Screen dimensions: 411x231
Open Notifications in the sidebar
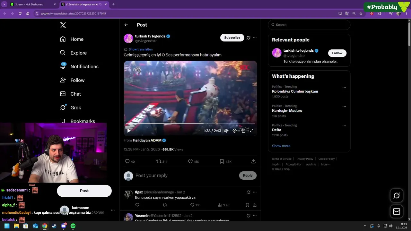79,66
